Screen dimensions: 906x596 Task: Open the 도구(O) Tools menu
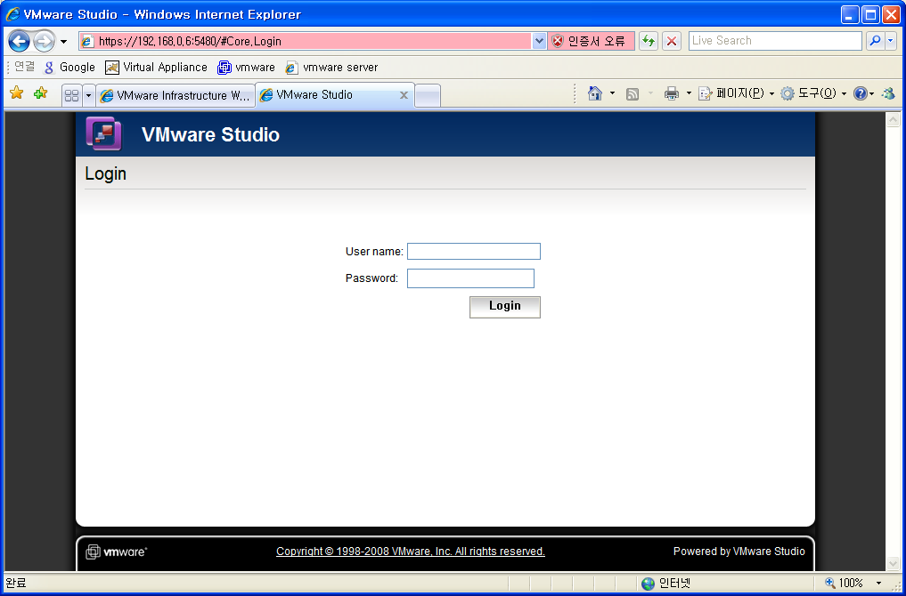click(813, 93)
